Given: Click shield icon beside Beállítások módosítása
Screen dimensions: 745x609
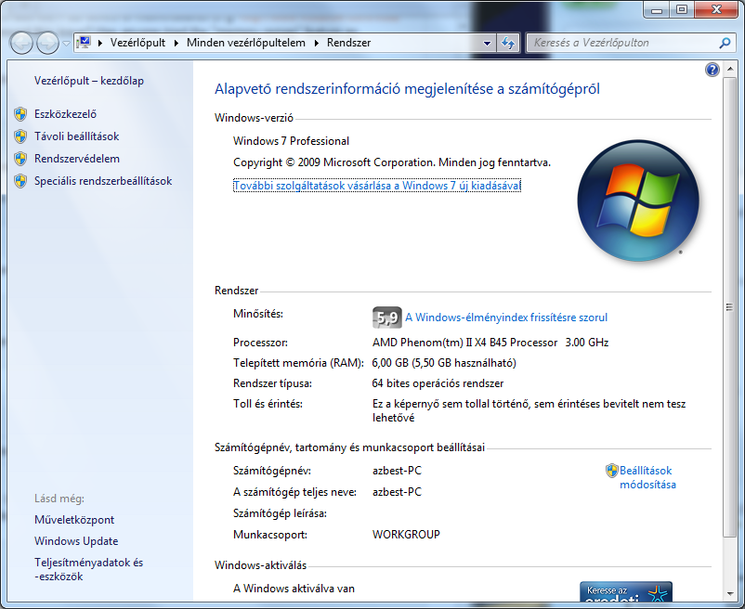Looking at the screenshot, I should click(x=611, y=471).
